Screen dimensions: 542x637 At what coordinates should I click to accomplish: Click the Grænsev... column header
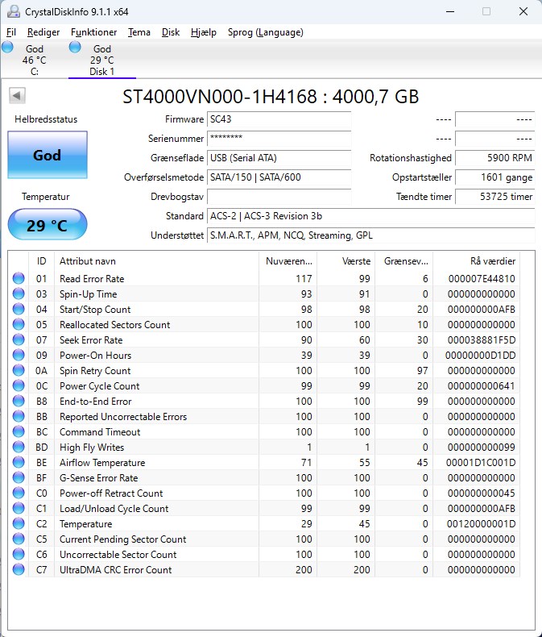[404, 260]
